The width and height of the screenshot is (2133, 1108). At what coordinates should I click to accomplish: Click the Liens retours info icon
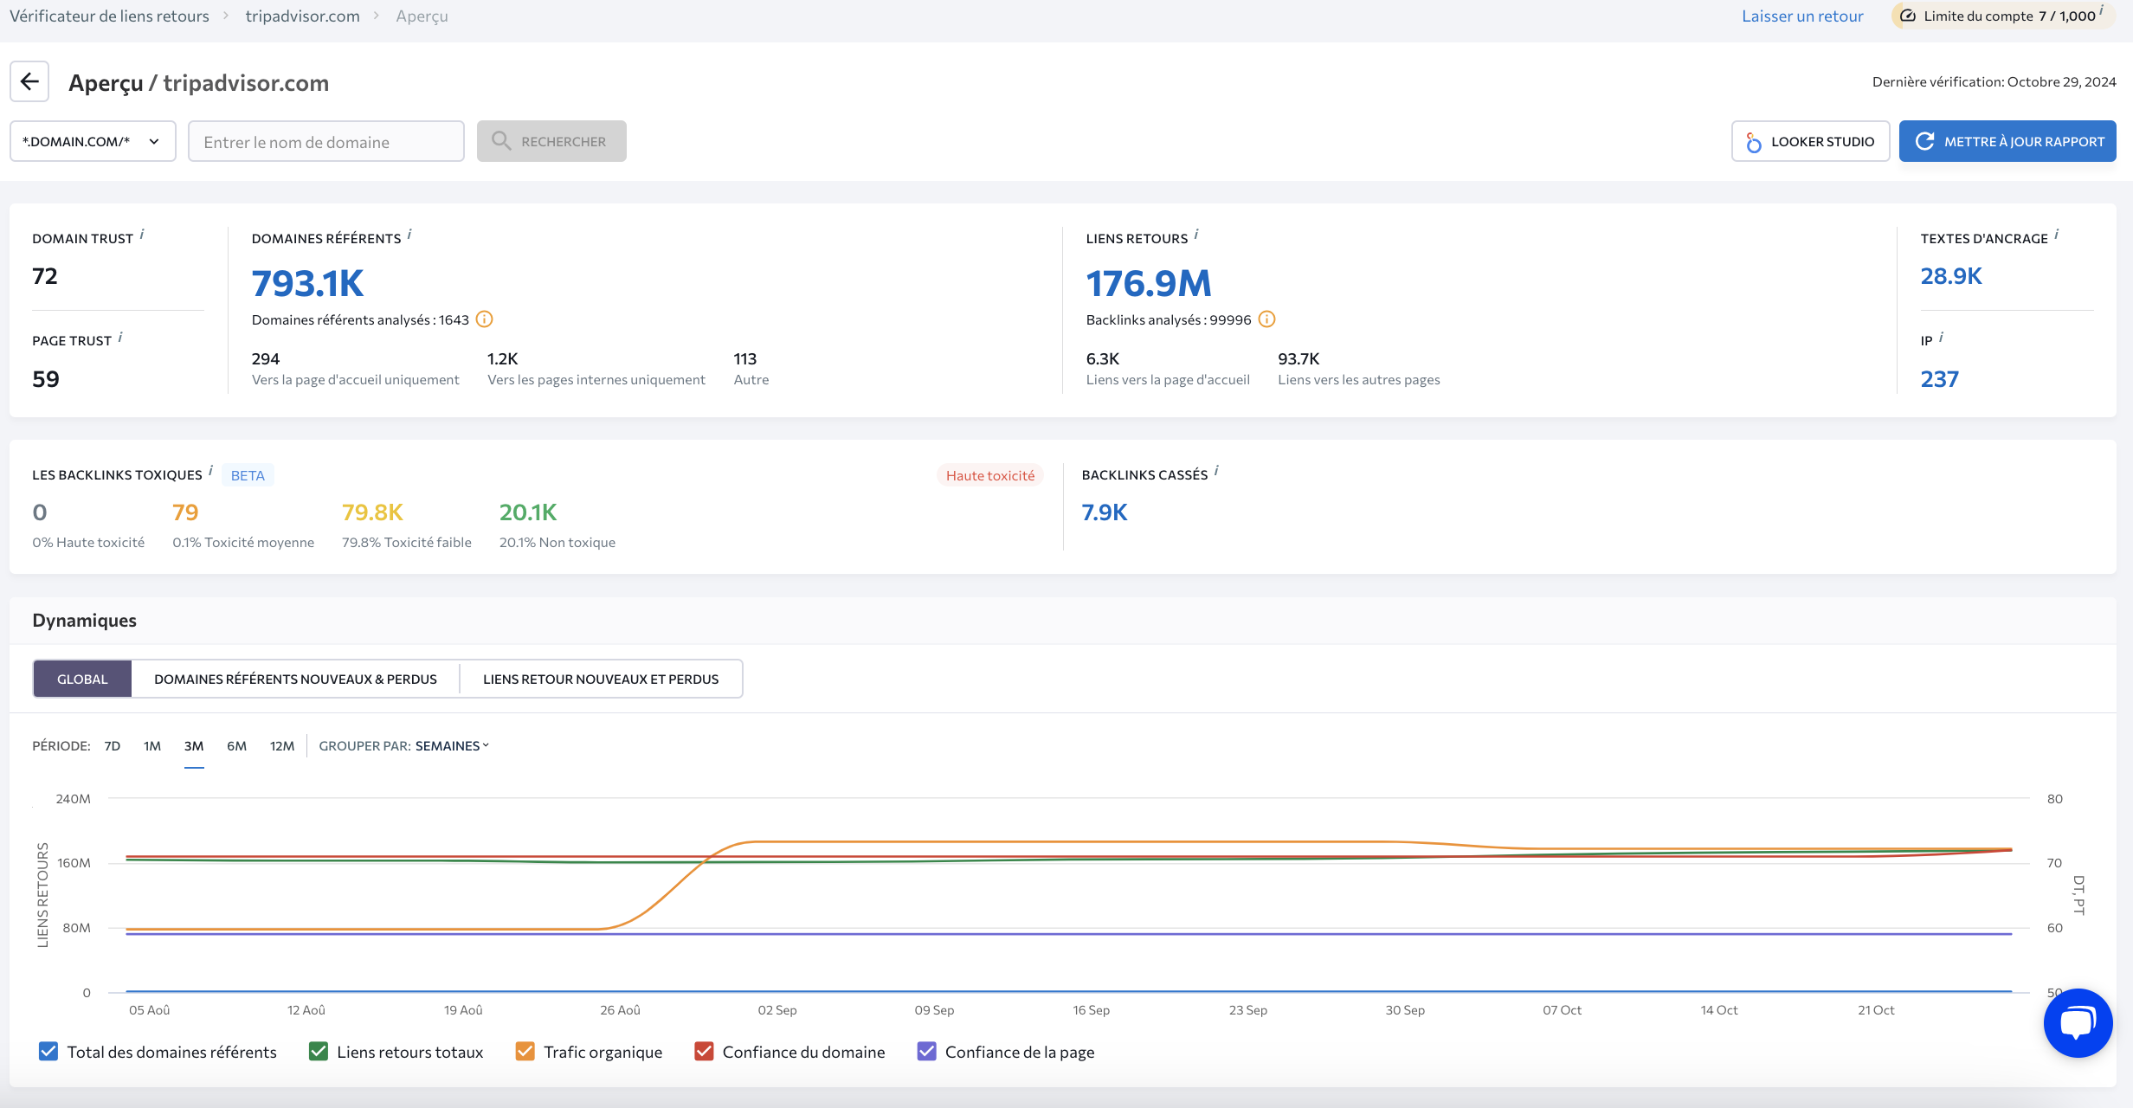pos(1196,235)
